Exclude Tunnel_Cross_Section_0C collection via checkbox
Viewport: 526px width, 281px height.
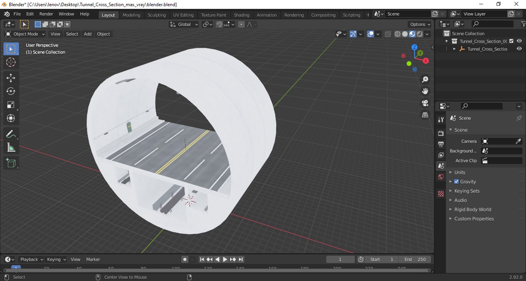[511, 41]
